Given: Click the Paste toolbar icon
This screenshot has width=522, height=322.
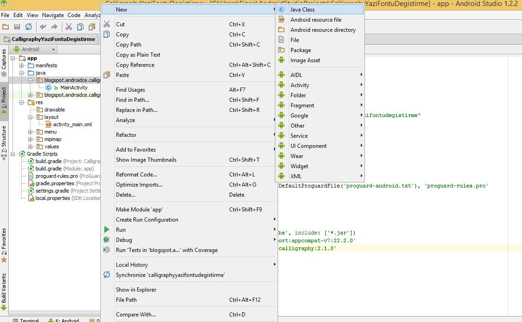Looking at the screenshot, I should click(x=92, y=27).
